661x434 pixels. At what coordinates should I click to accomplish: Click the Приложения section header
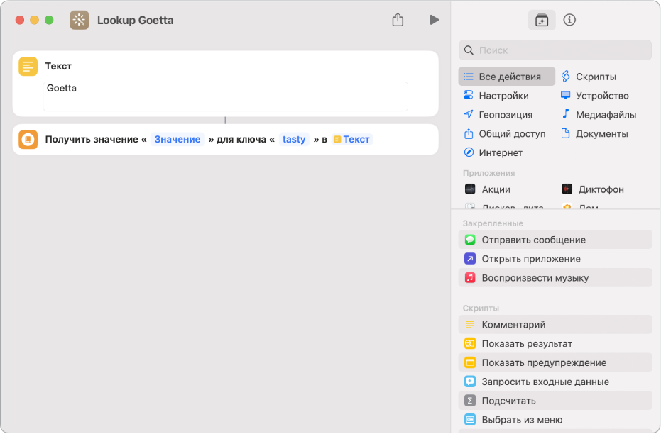point(488,173)
